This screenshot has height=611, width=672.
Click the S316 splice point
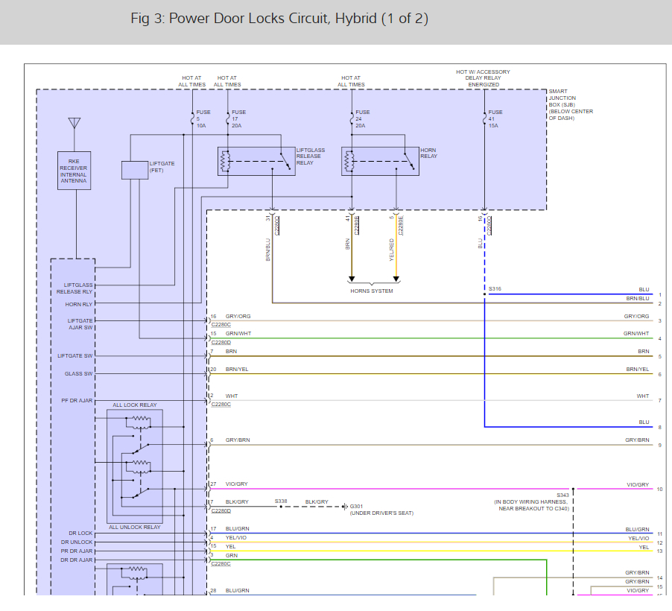click(484, 294)
